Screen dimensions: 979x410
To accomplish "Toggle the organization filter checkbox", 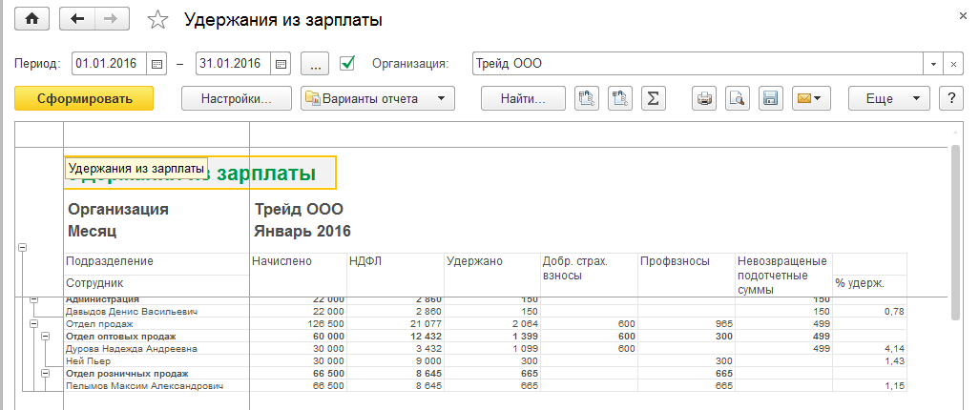I will coord(347,62).
